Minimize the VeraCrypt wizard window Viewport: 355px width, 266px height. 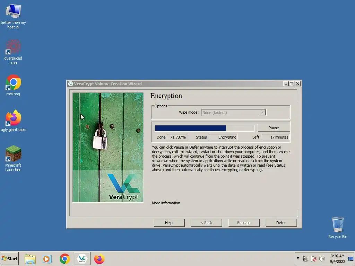(286, 84)
